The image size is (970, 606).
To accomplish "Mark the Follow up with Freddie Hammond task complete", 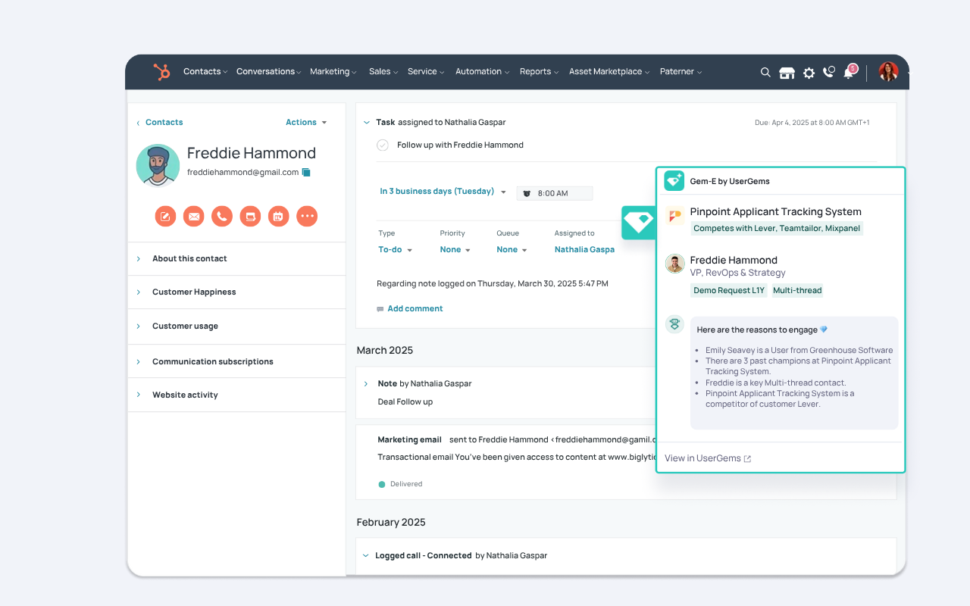I will 383,145.
